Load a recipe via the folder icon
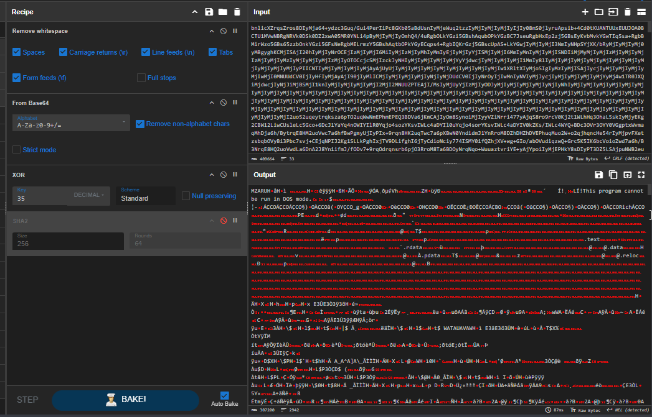652x417 pixels. pos(223,12)
